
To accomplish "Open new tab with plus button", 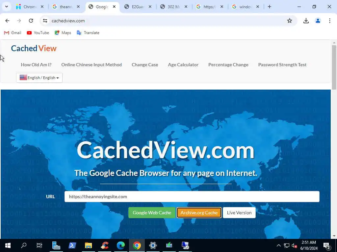I will click(x=269, y=7).
